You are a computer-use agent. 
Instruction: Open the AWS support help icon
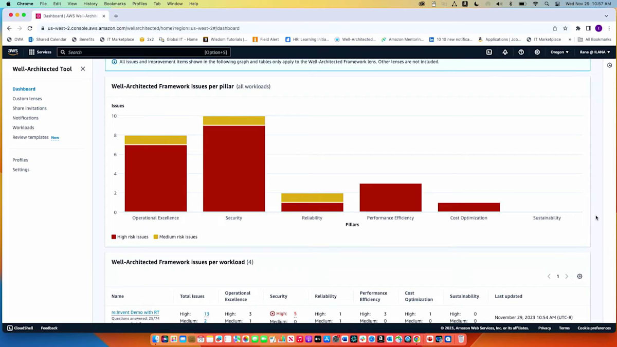521,52
